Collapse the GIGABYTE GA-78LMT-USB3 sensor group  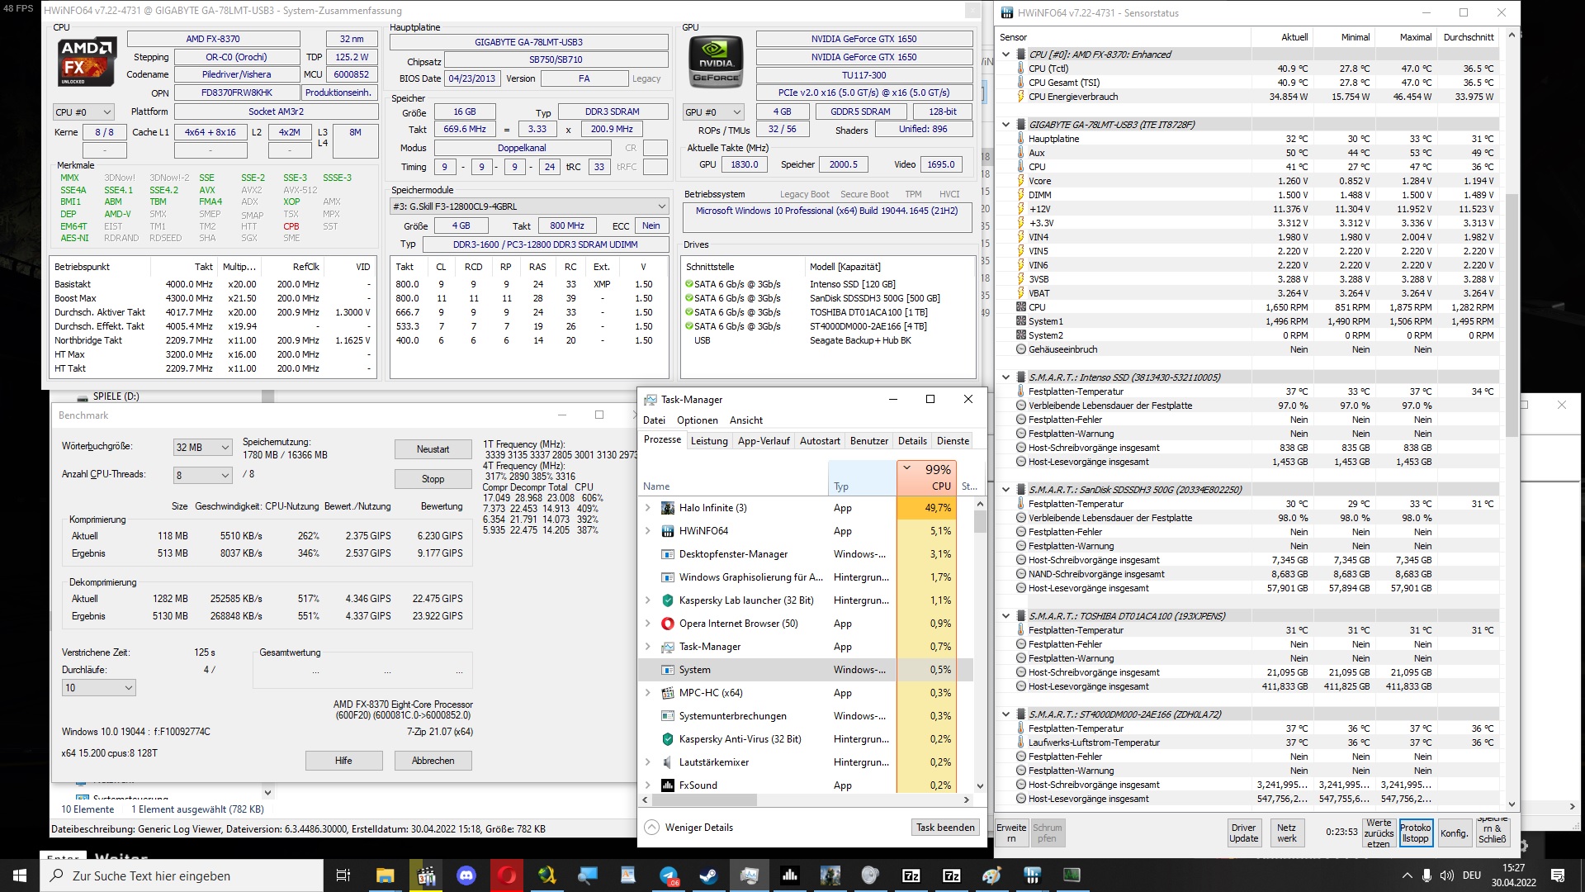pos(1005,125)
